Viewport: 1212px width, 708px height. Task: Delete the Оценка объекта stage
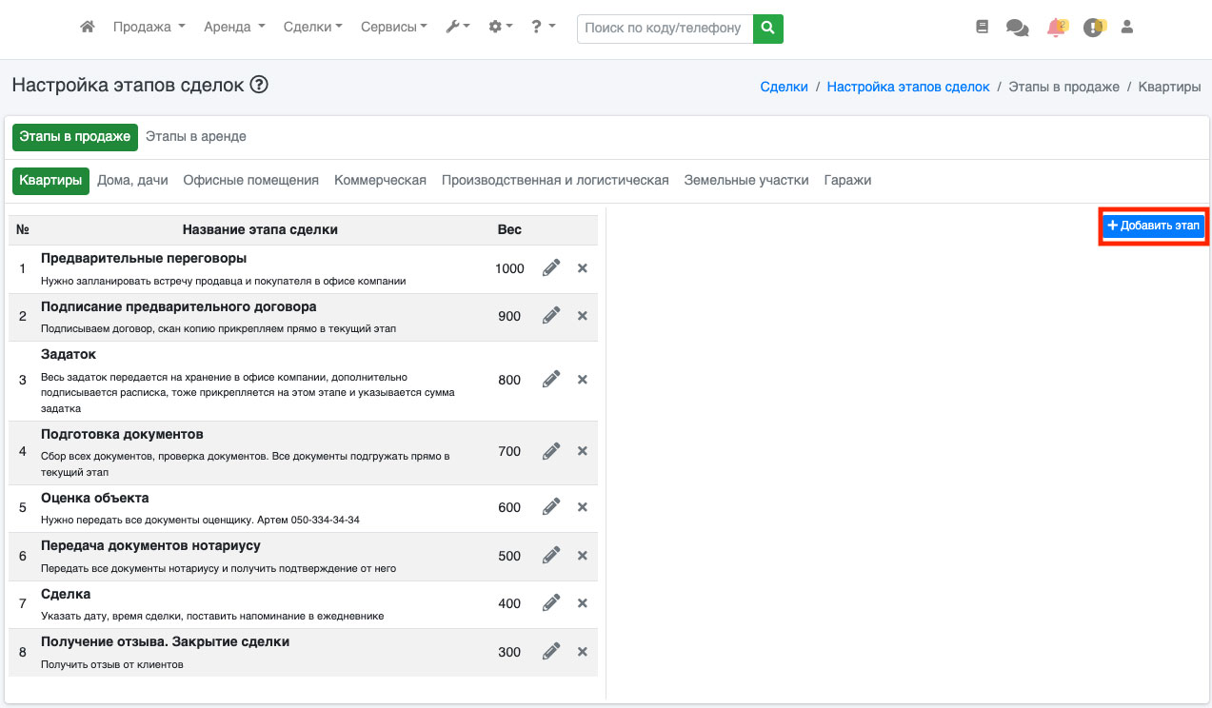(x=583, y=507)
